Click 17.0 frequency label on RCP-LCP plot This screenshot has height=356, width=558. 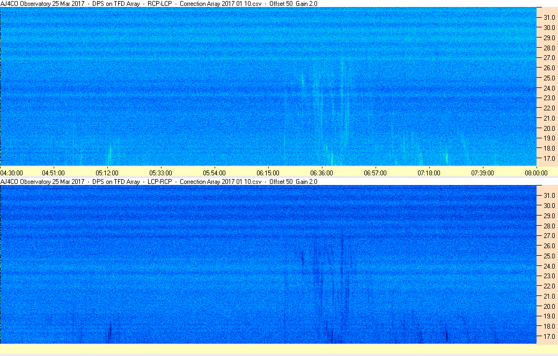point(549,158)
